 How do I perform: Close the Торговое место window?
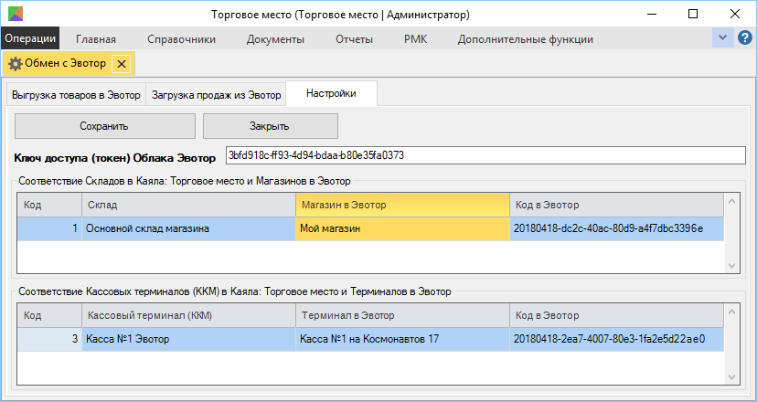pyautogui.click(x=735, y=14)
